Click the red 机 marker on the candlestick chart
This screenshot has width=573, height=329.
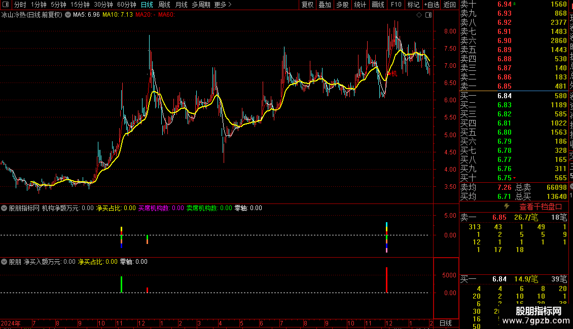pos(393,74)
